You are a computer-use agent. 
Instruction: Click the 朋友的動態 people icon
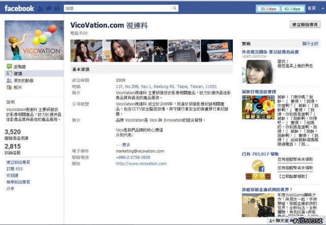click(x=9, y=80)
